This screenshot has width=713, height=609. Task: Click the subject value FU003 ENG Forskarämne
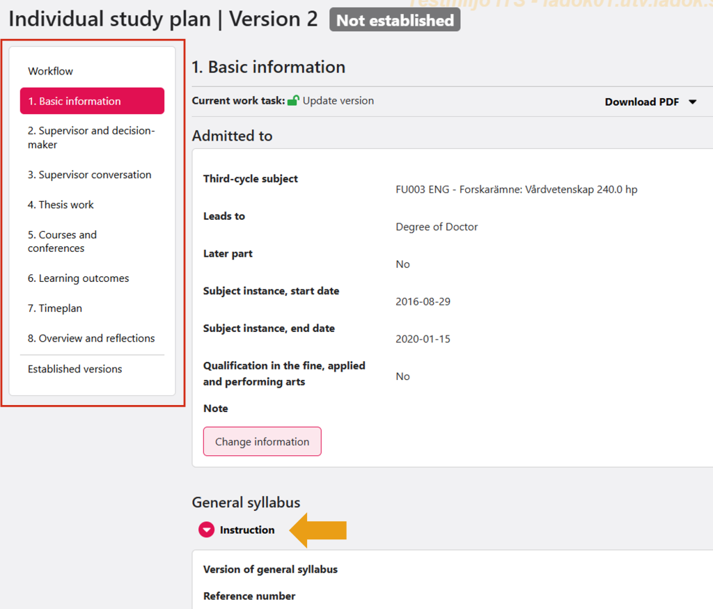pyautogui.click(x=517, y=189)
